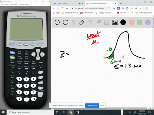
Task: Expand hidden bookmarks chevron
Action: [x=133, y=13]
